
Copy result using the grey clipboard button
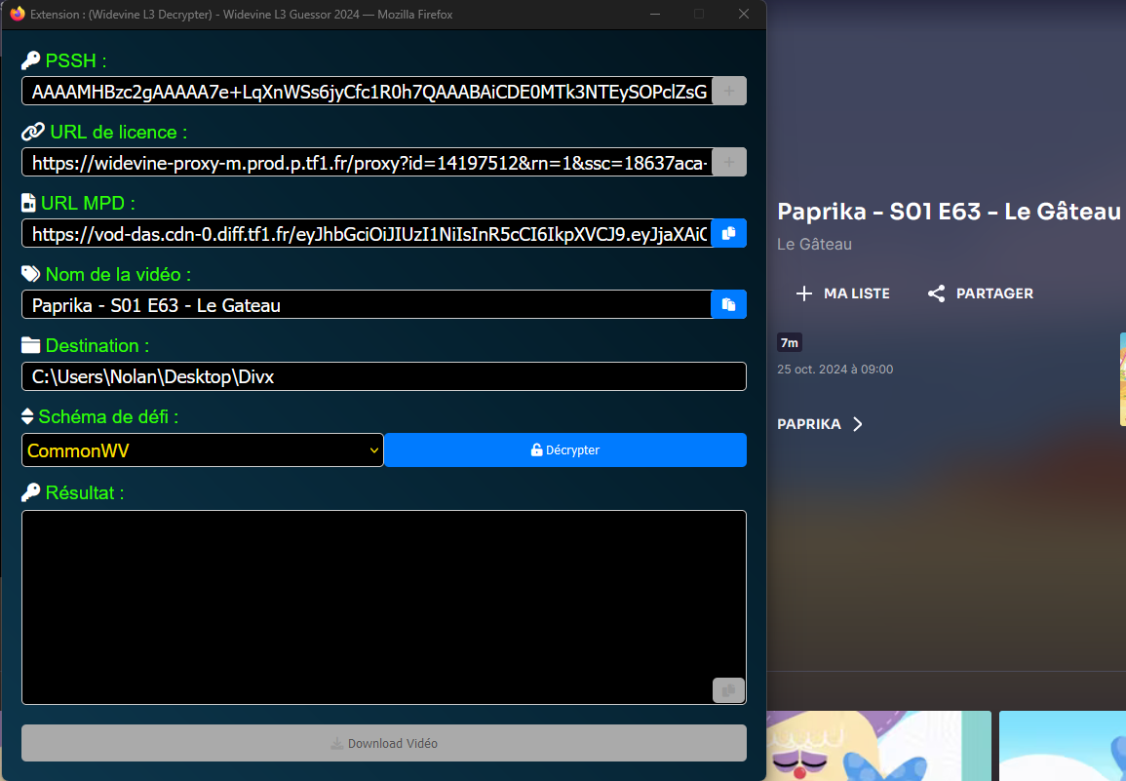point(728,690)
